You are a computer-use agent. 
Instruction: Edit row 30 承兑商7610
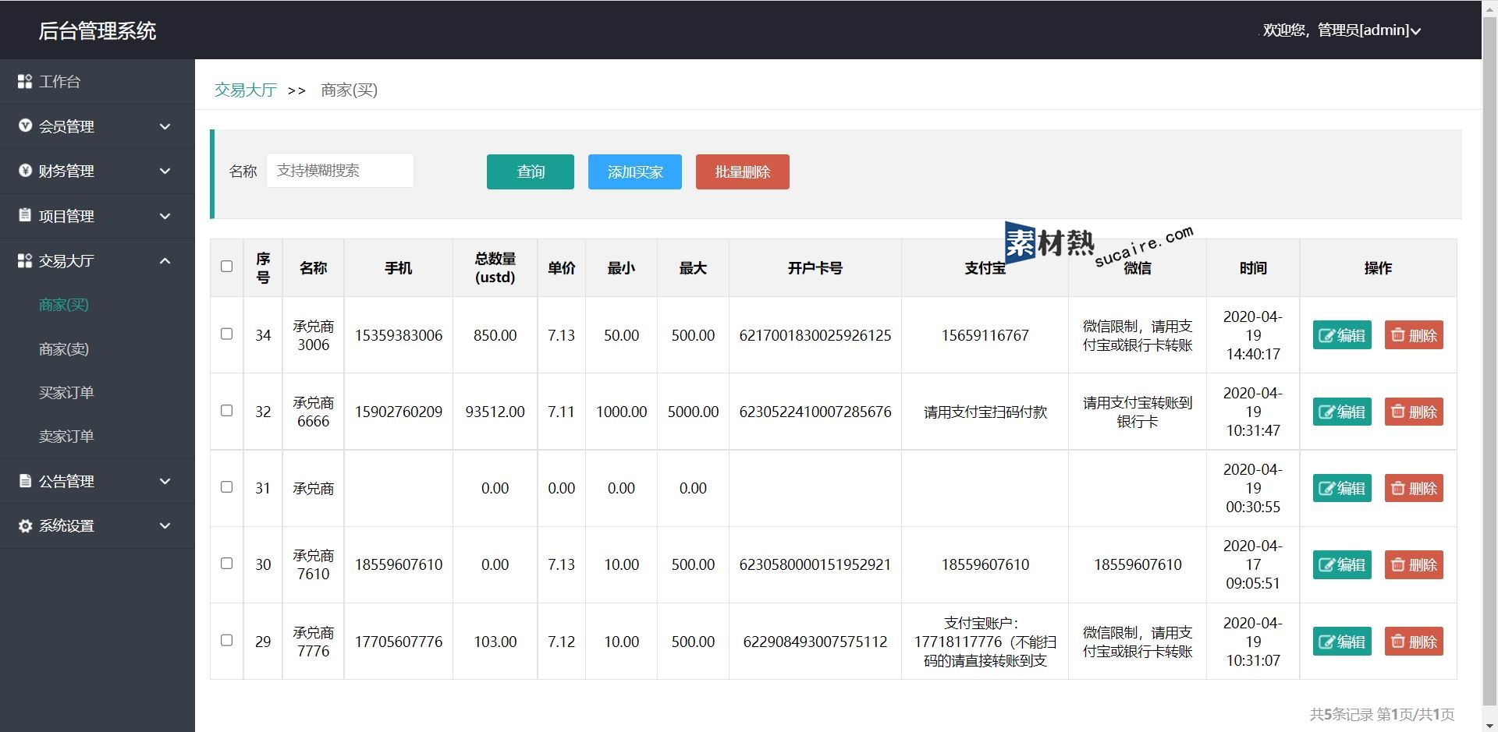click(x=1342, y=564)
